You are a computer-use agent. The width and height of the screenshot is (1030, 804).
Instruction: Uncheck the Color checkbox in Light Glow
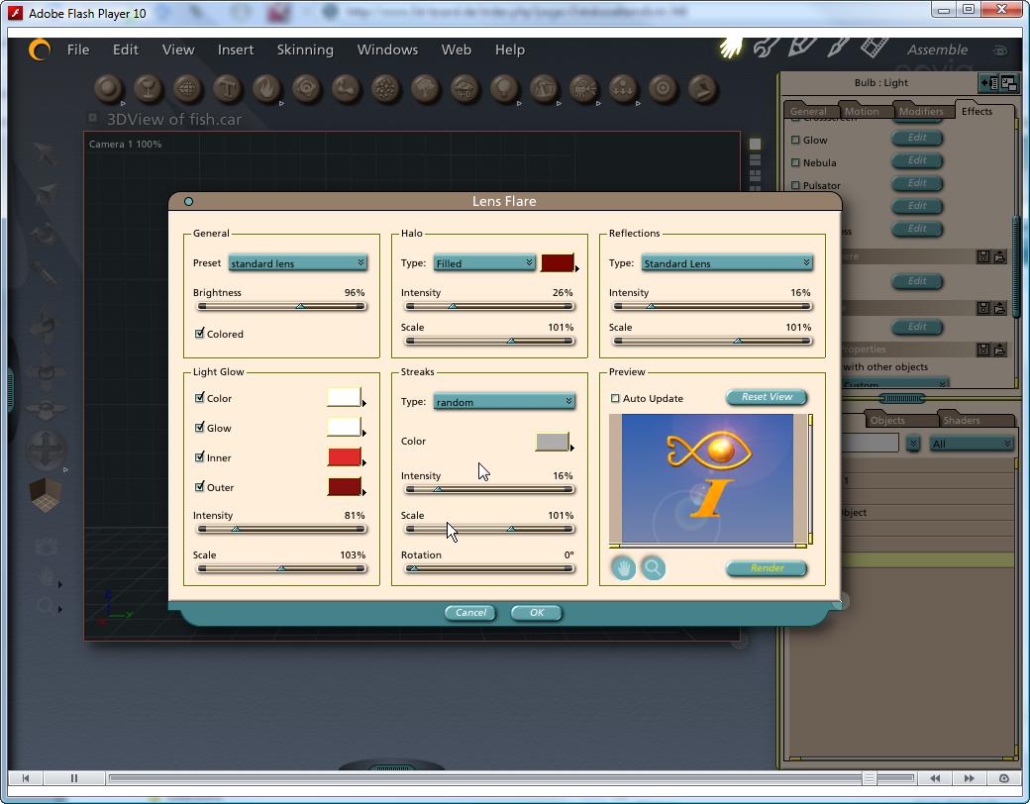pyautogui.click(x=200, y=398)
